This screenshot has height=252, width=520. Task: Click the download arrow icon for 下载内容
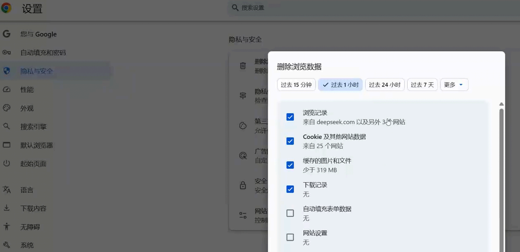6,208
